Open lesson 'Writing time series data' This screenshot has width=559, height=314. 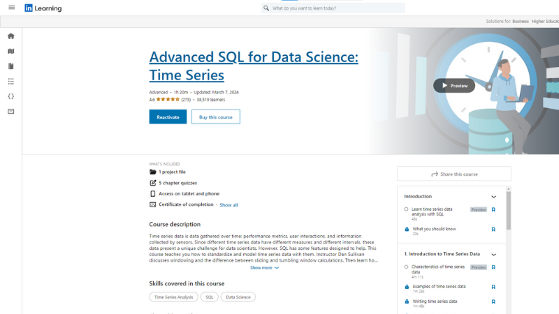pos(435,301)
